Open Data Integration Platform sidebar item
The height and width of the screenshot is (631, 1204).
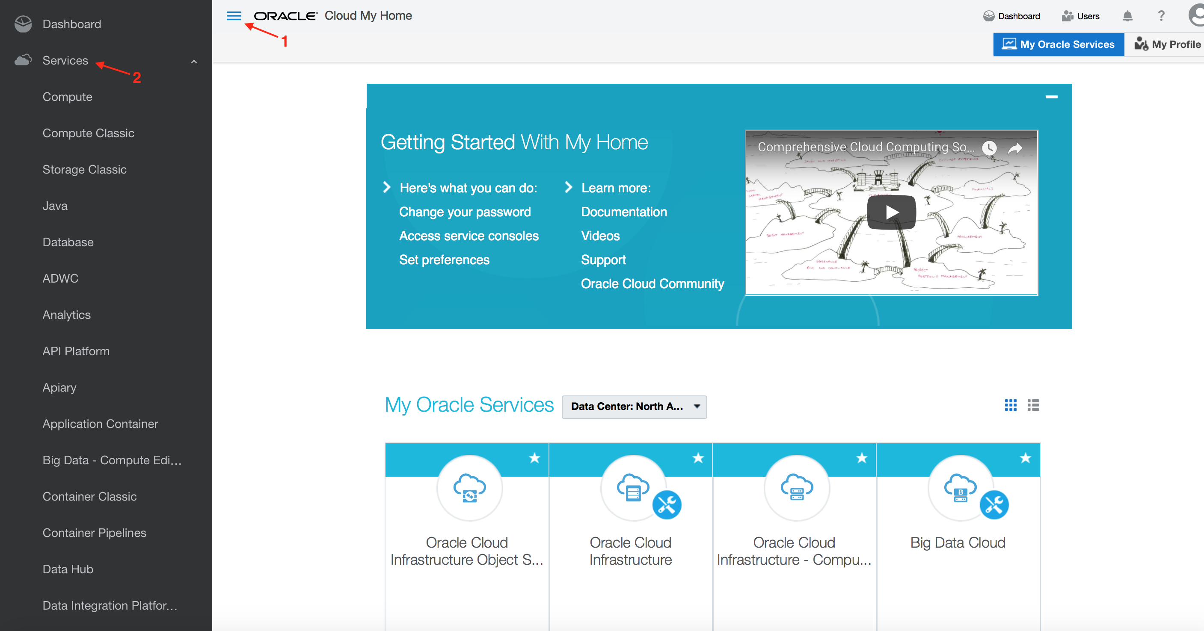click(x=110, y=606)
